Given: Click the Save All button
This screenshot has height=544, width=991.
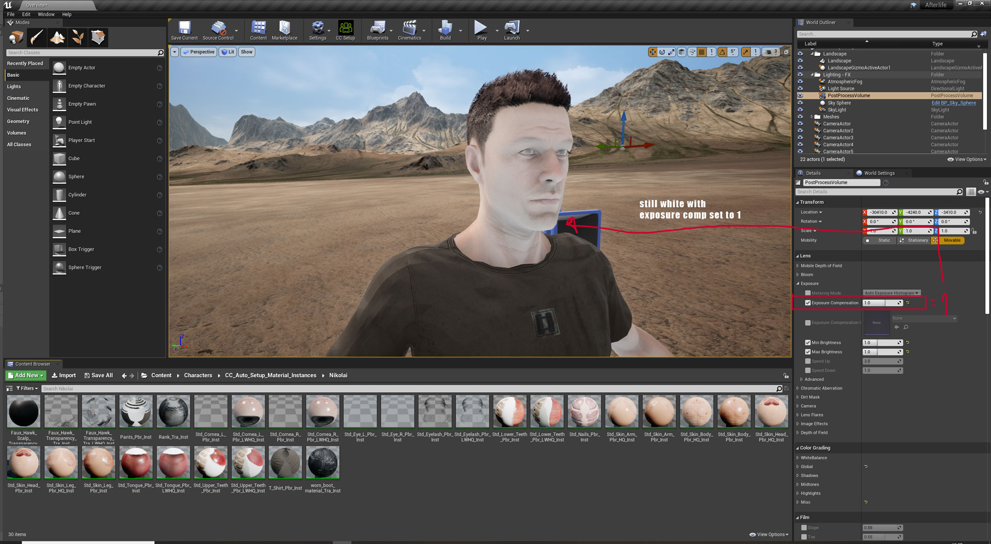Looking at the screenshot, I should point(98,376).
